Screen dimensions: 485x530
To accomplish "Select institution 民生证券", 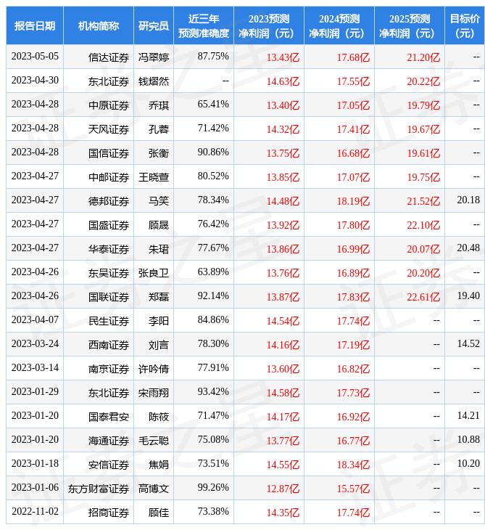I will click(109, 321).
